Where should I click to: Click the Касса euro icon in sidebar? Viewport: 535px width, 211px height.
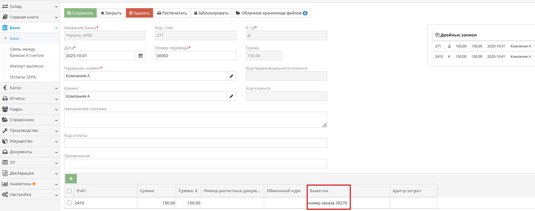(x=5, y=88)
